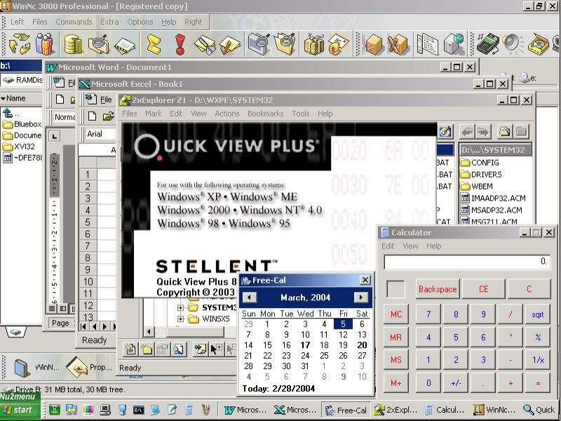This screenshot has width=561, height=421.
Task: Click the forward arrow icon in 2xExplorer toolbar
Action: point(483,132)
